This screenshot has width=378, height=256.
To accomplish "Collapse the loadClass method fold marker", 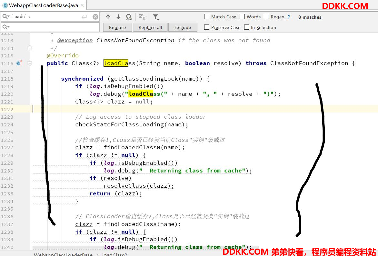I will pyautogui.click(x=30, y=64).
